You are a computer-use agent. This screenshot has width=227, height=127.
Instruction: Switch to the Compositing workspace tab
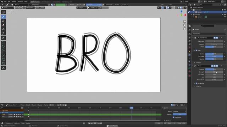(x=56, y=2)
